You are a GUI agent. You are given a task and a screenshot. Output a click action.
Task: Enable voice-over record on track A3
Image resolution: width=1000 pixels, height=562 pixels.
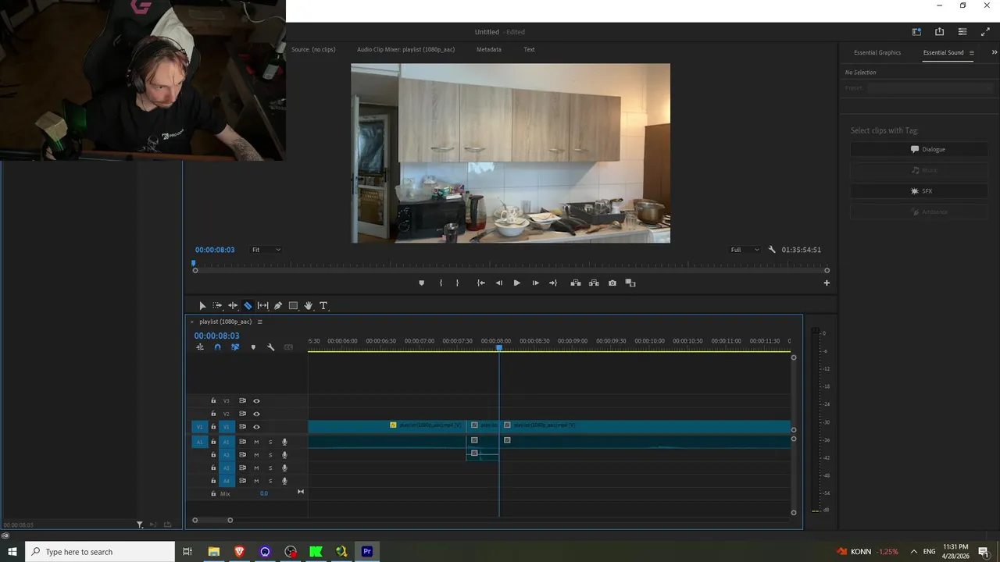point(284,468)
